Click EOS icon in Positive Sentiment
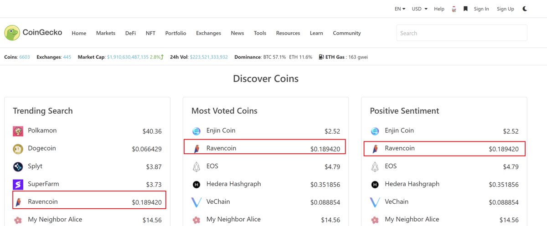The width and height of the screenshot is (547, 226). [x=375, y=166]
